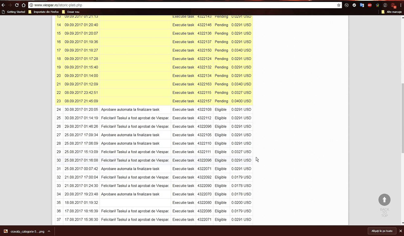Select task ID 4322163 cell
The image size is (404, 236).
point(204,84)
